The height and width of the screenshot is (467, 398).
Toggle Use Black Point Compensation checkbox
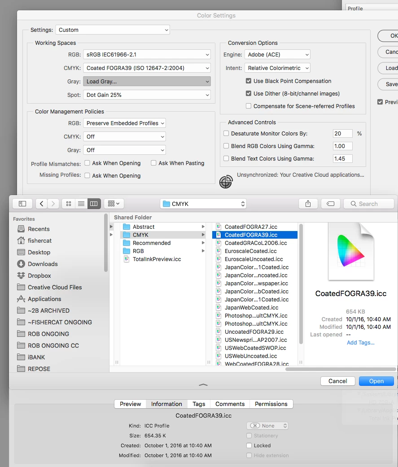click(x=249, y=81)
